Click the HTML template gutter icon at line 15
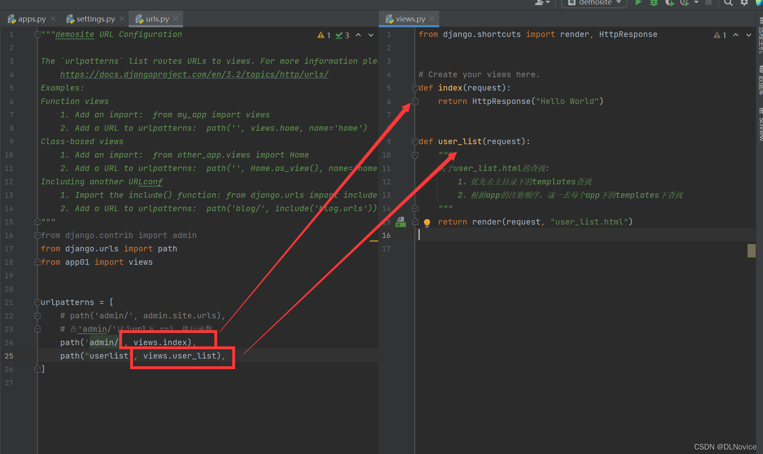Viewport: 763px width, 454px height. (x=401, y=222)
